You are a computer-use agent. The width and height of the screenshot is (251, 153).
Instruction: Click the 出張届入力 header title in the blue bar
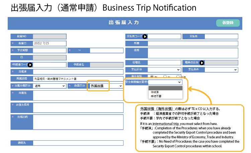tap(124, 22)
